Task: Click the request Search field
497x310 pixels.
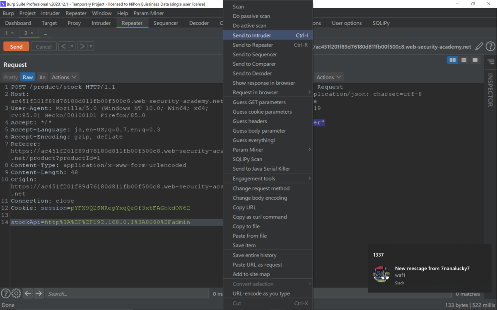Action: [127, 293]
